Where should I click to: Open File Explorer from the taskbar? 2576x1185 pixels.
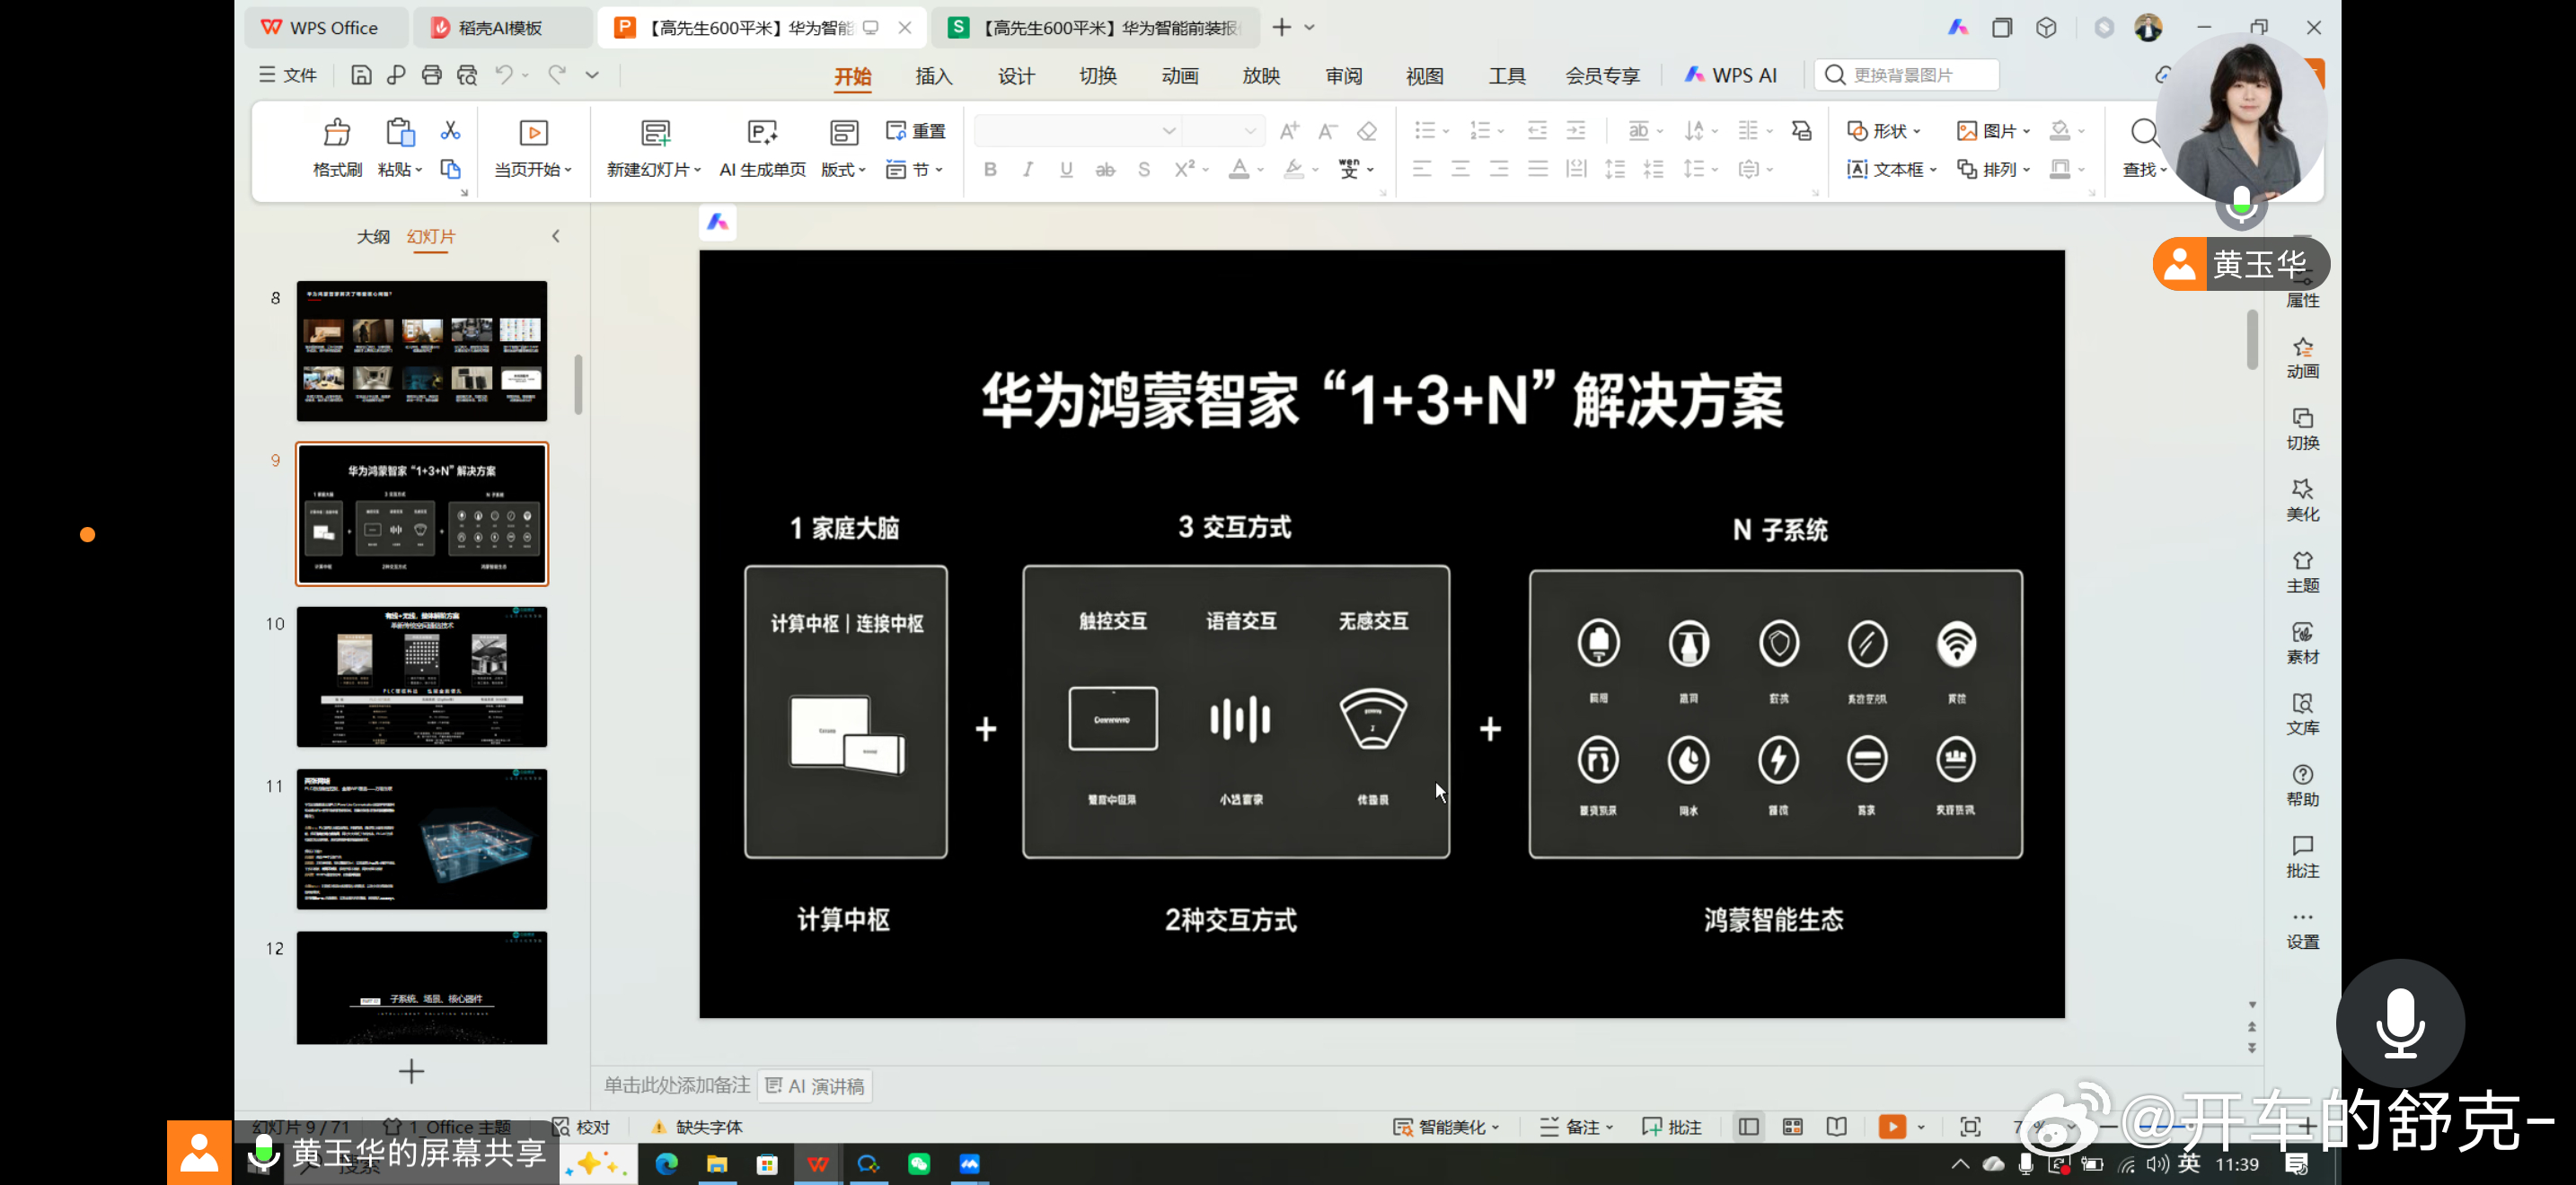(x=716, y=1163)
